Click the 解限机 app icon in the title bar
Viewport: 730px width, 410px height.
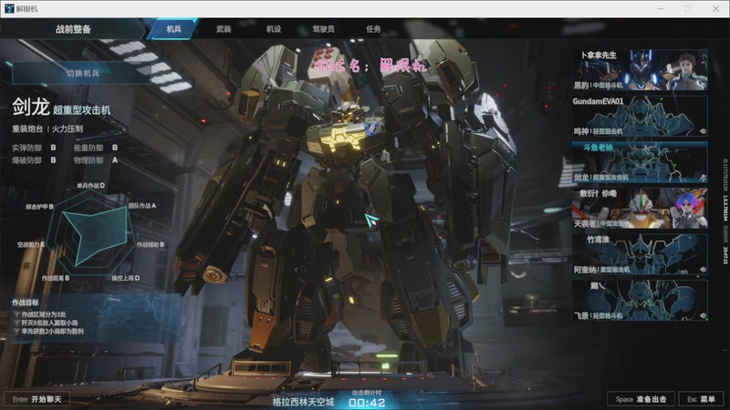(x=9, y=8)
